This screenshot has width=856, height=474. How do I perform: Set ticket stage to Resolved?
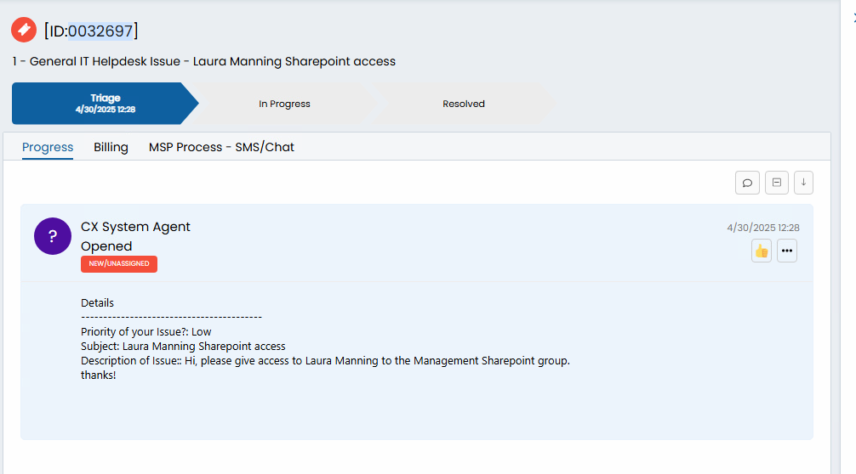click(x=464, y=104)
